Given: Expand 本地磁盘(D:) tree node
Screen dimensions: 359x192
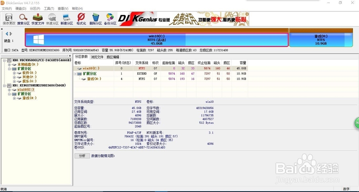Looking at the screenshot, I should [9, 65].
